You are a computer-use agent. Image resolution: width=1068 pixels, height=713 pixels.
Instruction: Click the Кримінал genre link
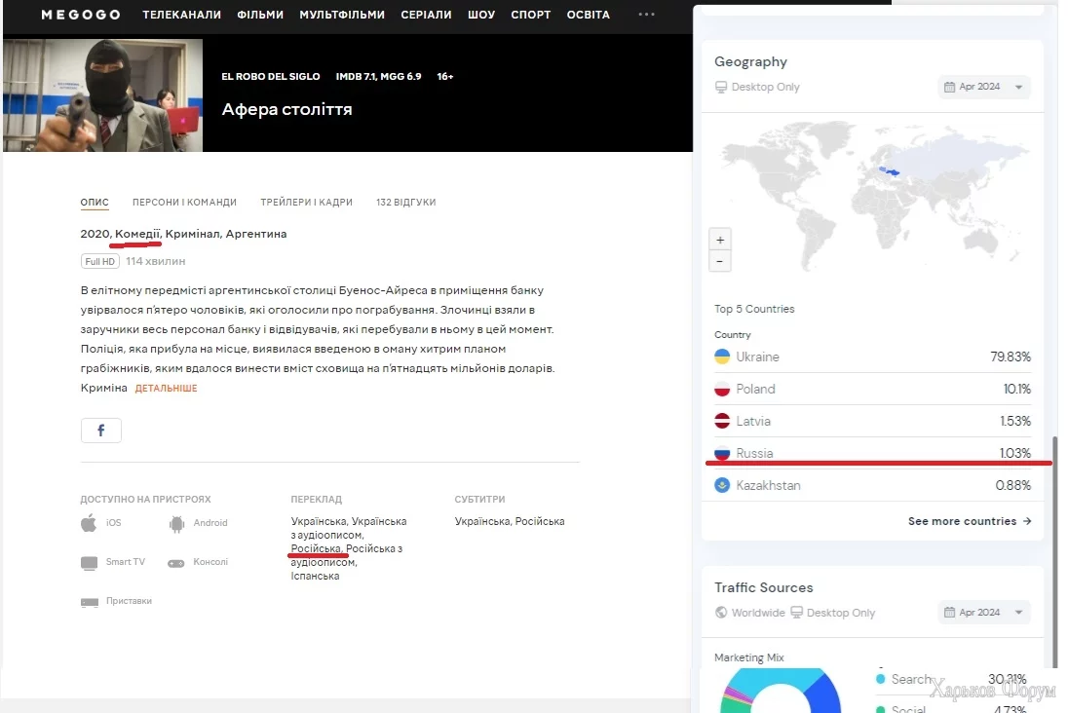[192, 234]
